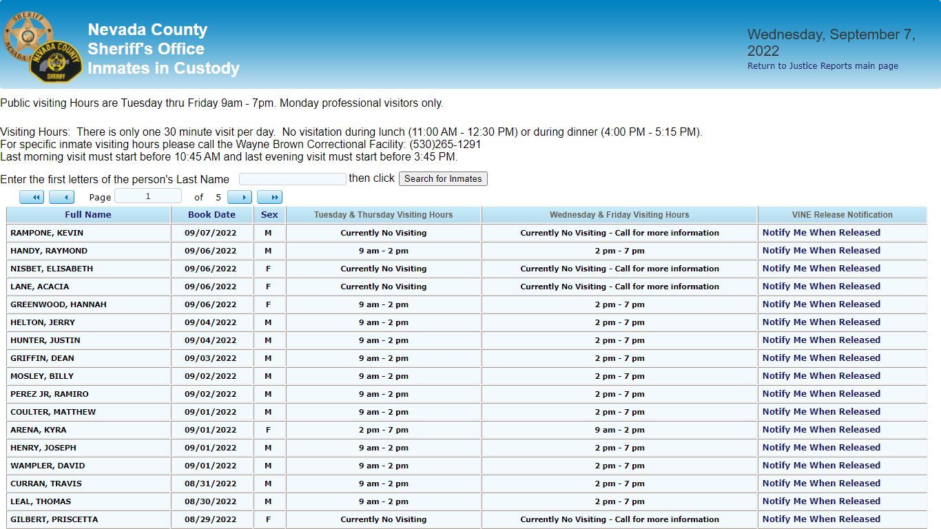Select the name GREENWOOD, HANNAH
The width and height of the screenshot is (941, 529).
[59, 304]
